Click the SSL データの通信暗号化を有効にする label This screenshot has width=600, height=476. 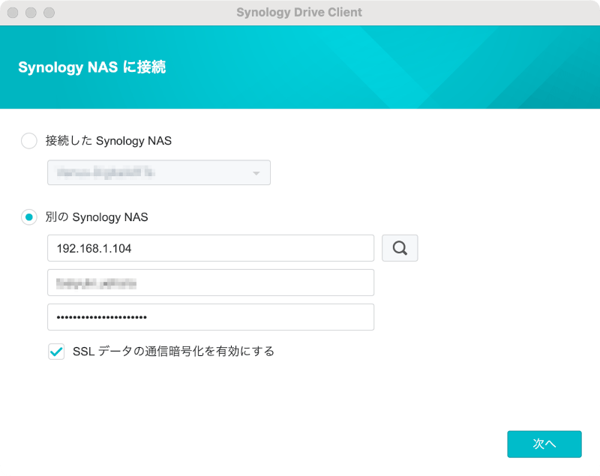point(173,351)
